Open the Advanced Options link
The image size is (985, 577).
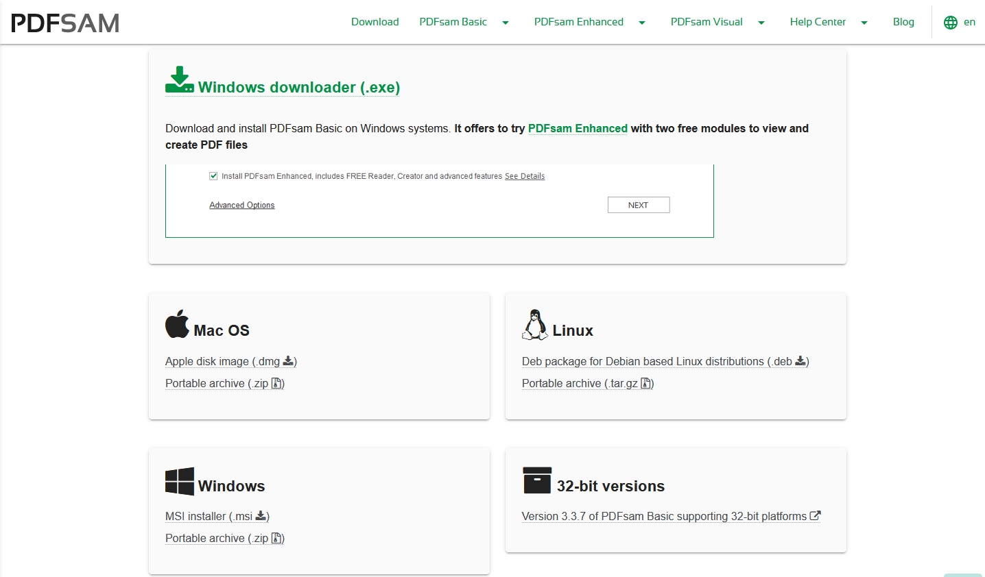[x=241, y=205]
